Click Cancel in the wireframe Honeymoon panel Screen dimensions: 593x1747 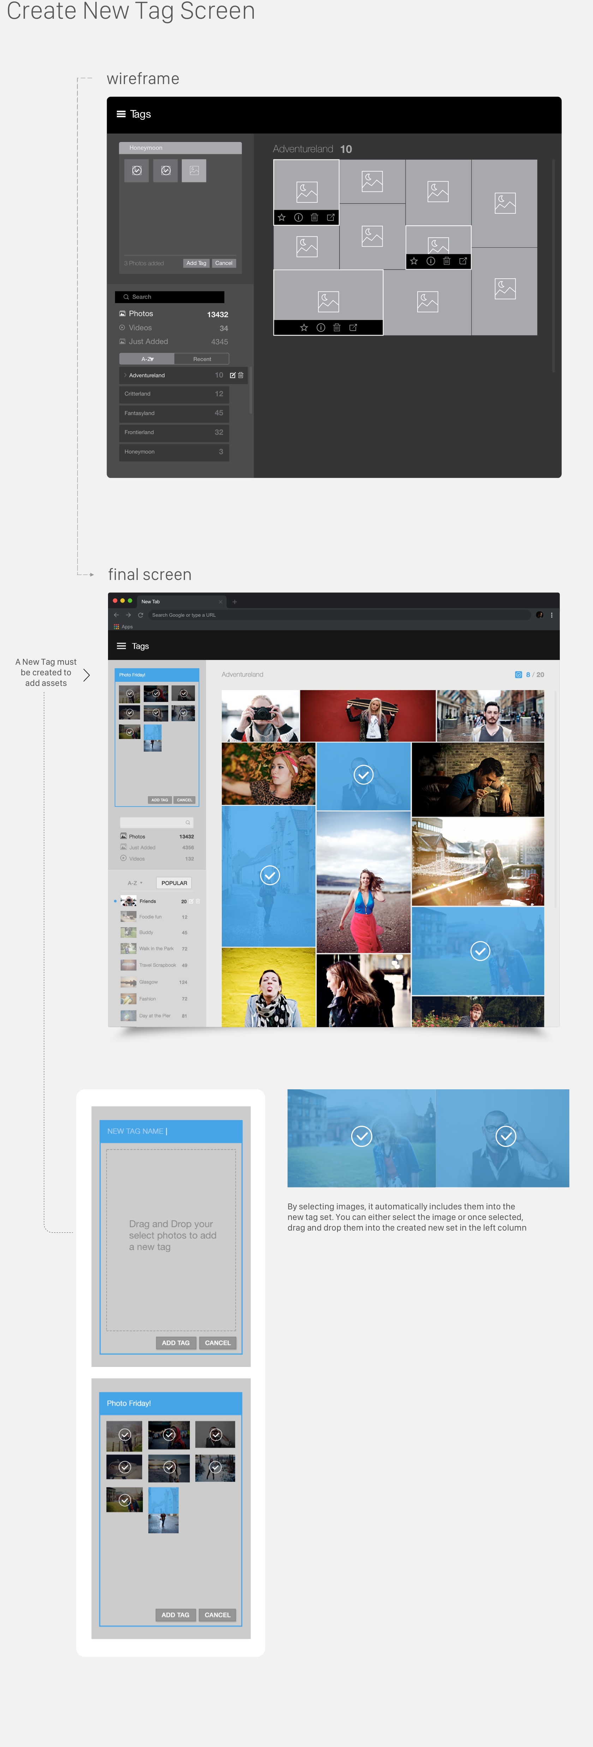(x=224, y=263)
